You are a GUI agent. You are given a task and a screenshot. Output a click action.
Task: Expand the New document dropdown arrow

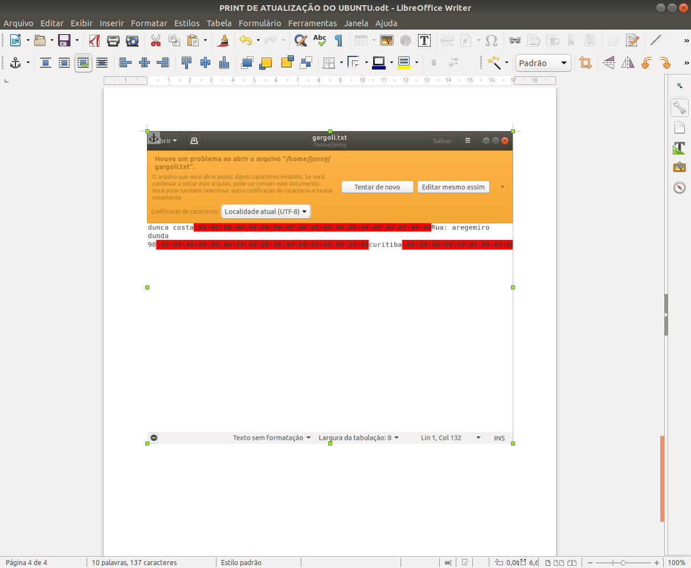click(28, 40)
